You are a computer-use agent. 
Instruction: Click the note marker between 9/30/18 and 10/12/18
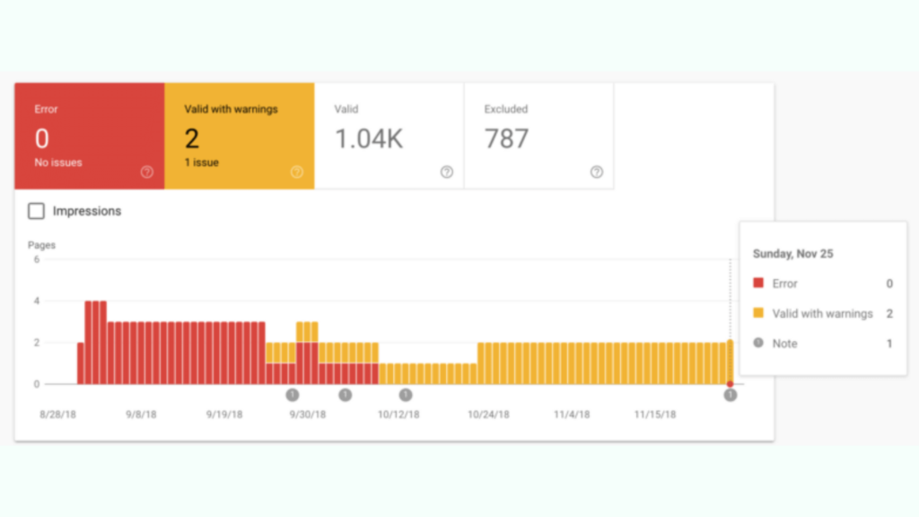346,395
